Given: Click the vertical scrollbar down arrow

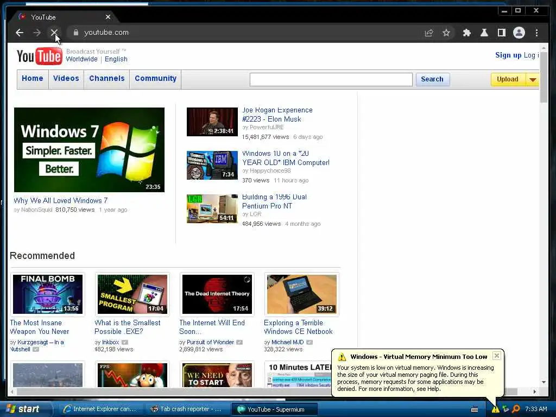Looking at the screenshot, I should pyautogui.click(x=544, y=382).
